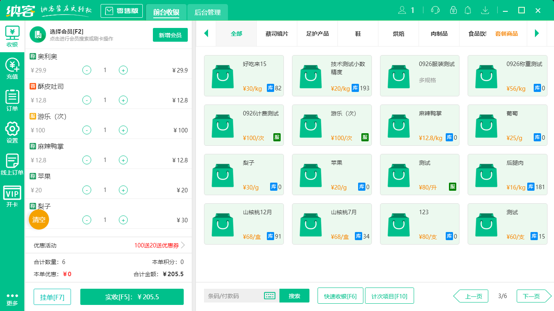Open the 更多 more sidebar icon
Screen dimensions: 554x311
pyautogui.click(x=12, y=298)
